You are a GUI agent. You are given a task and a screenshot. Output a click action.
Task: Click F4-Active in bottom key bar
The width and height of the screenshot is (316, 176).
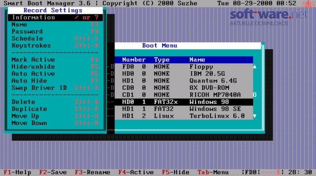[x=136, y=172]
